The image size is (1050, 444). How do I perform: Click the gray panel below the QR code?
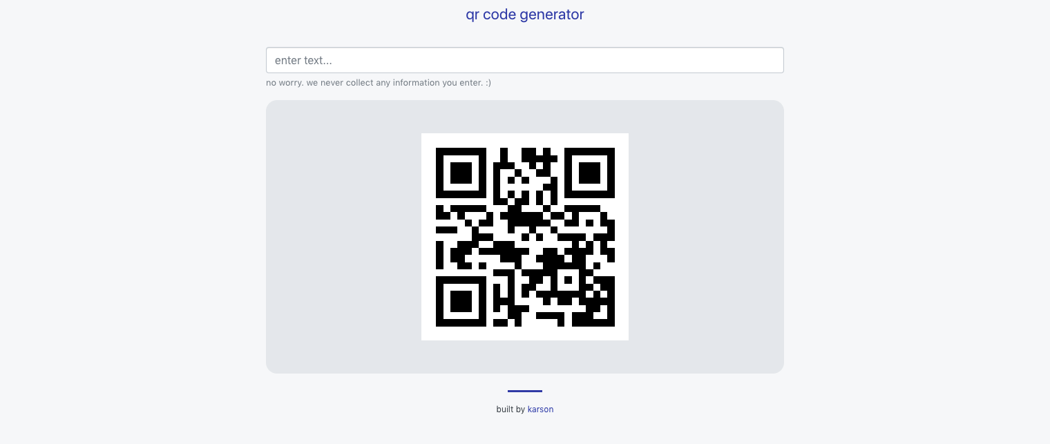tap(525, 357)
